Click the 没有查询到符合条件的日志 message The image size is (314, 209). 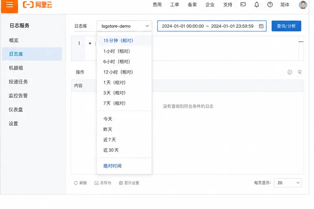(x=188, y=106)
